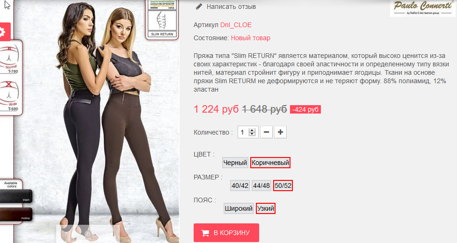Click the magnifier zoom icon on photo
This screenshot has width=457, height=243.
[x=88, y=234]
